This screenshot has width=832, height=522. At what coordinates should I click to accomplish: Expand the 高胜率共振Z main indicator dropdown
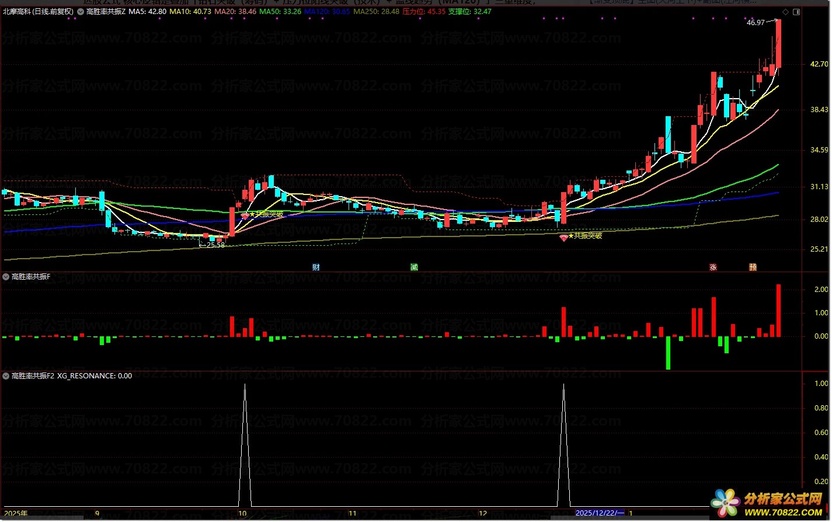[81, 12]
